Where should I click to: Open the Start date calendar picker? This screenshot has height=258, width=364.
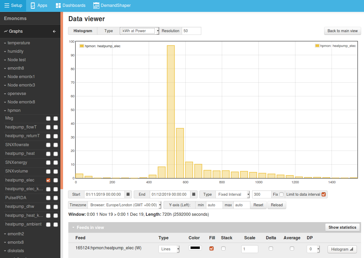(x=128, y=194)
